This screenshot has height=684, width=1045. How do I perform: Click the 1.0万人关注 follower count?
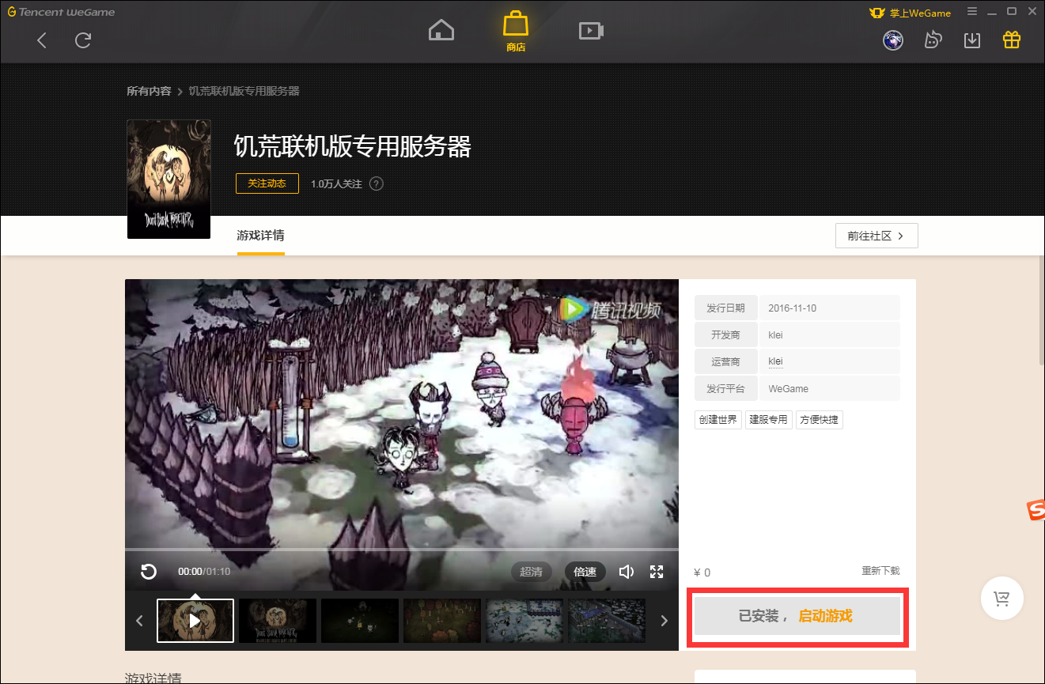point(336,183)
